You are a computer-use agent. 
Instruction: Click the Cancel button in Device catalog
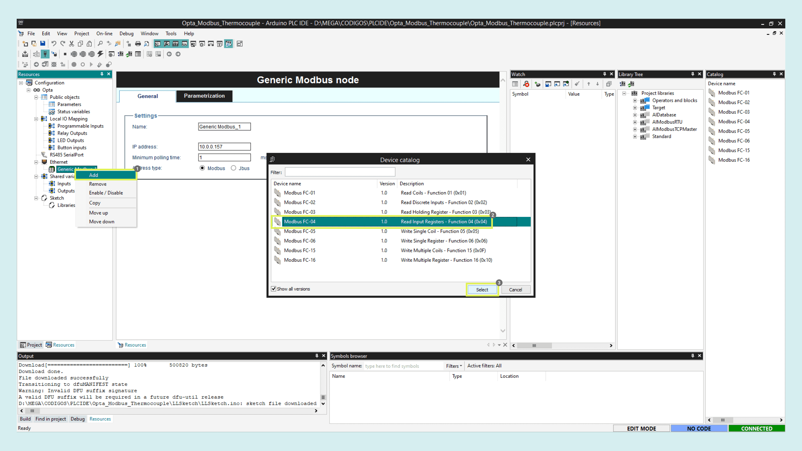[x=515, y=290]
